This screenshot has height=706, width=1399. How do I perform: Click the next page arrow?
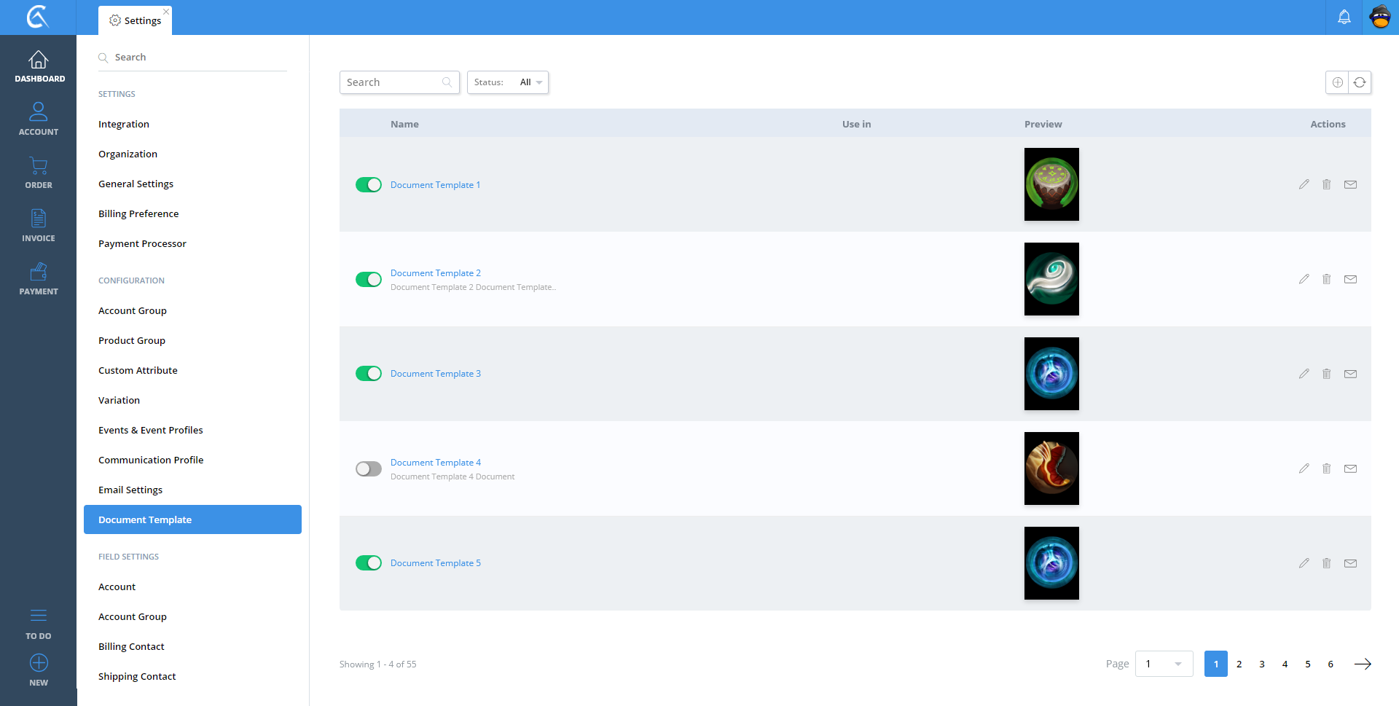pos(1362,664)
